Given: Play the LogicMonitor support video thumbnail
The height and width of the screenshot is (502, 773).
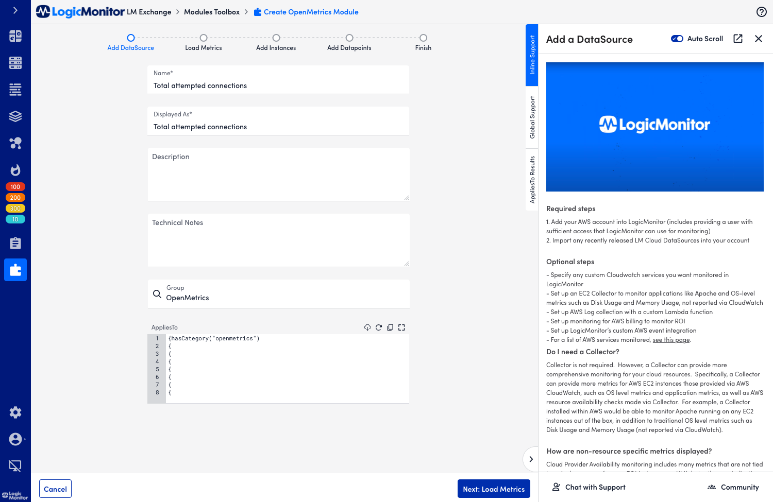Looking at the screenshot, I should point(655,127).
